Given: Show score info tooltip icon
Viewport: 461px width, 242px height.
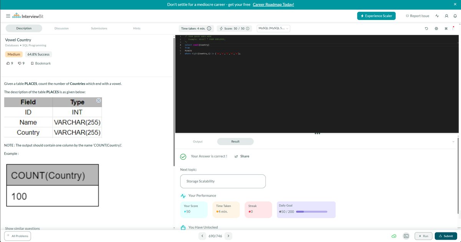Looking at the screenshot, I should click(x=248, y=28).
